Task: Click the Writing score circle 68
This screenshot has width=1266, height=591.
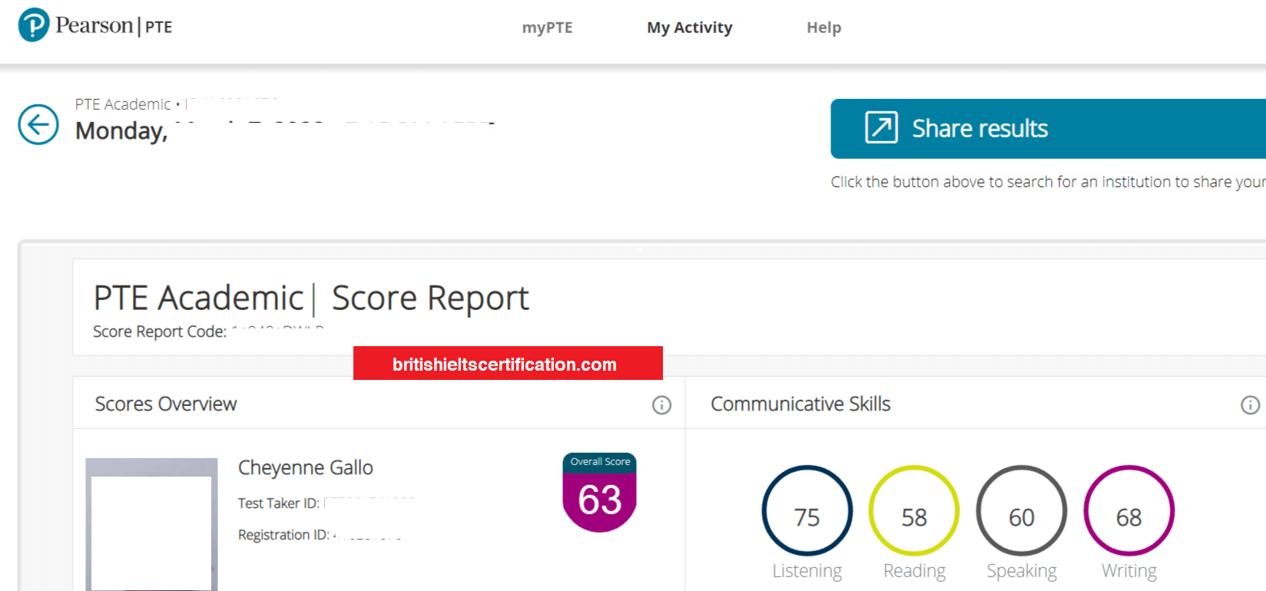Action: (x=1129, y=510)
